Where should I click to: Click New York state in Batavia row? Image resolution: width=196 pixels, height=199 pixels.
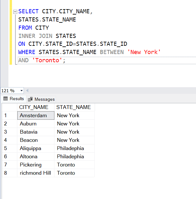tap(75, 132)
